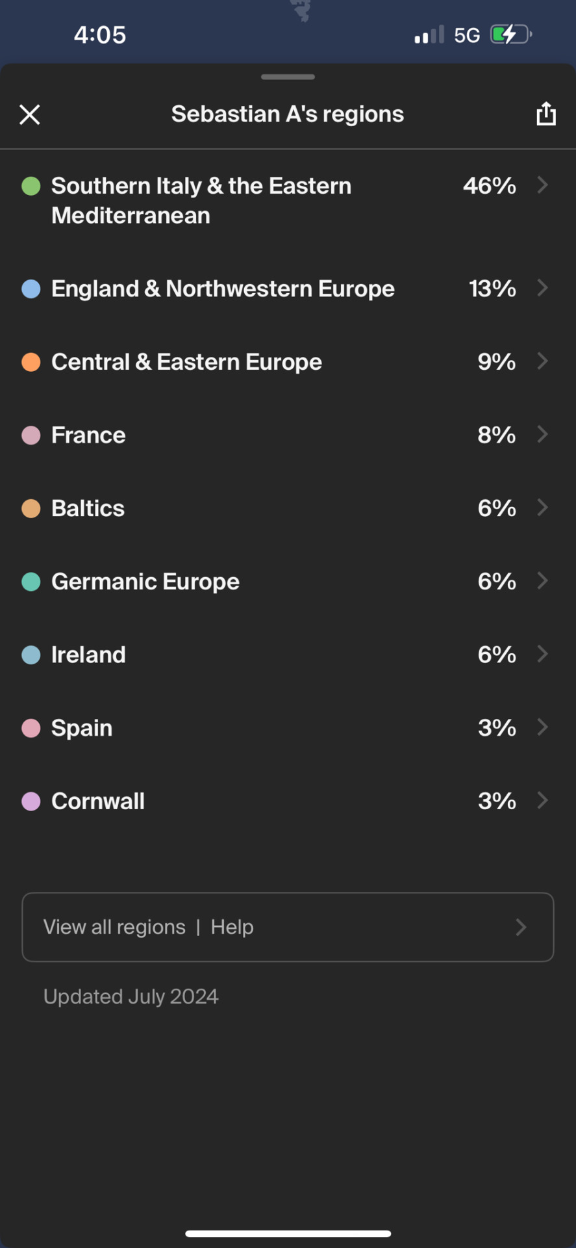Click the blue England region dot

coord(31,289)
